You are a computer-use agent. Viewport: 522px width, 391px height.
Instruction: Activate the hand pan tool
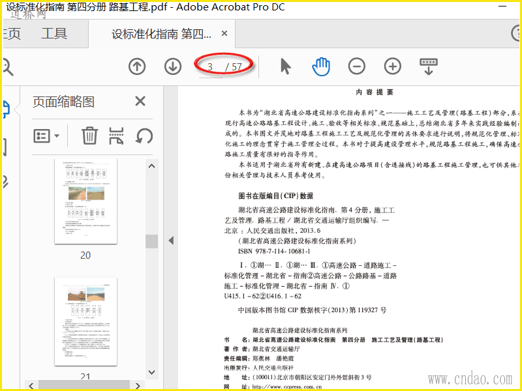click(321, 66)
